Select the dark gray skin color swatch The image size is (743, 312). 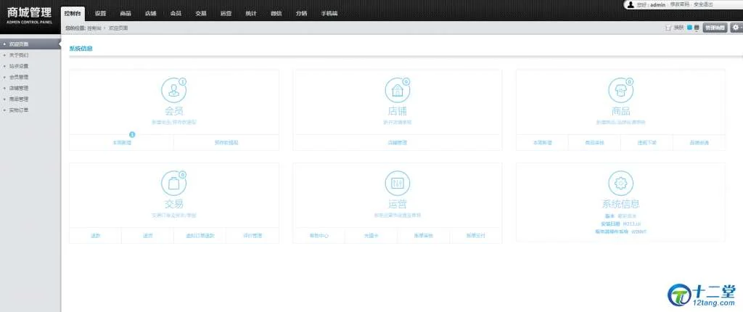[x=697, y=28]
